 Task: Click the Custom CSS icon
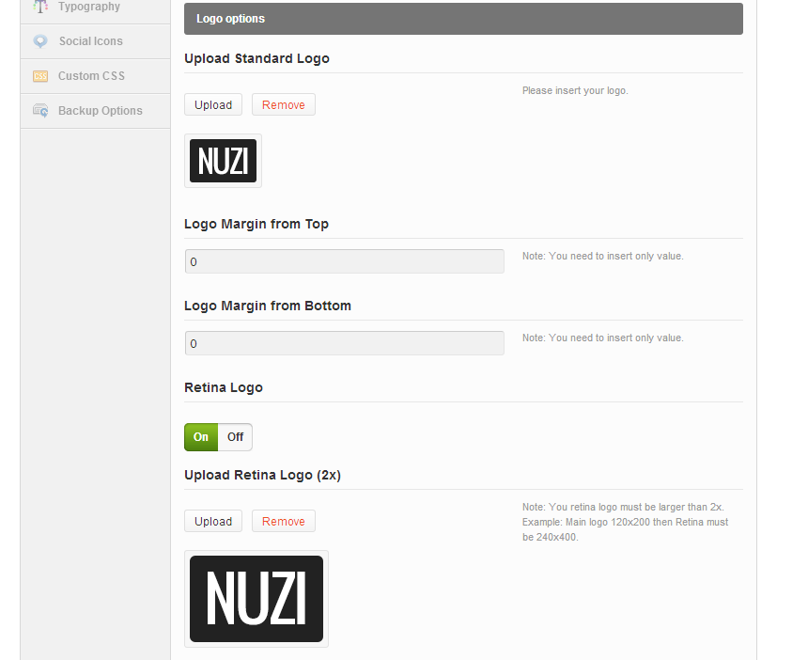[x=40, y=76]
